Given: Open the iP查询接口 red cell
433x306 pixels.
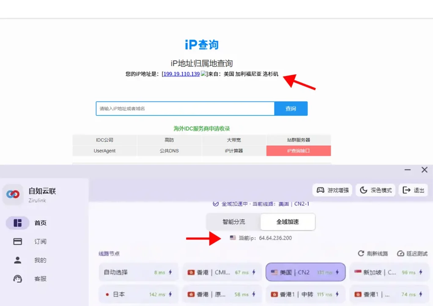Looking at the screenshot, I should click(299, 151).
